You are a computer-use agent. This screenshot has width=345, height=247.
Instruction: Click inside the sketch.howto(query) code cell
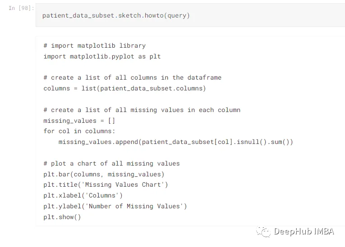190,15
